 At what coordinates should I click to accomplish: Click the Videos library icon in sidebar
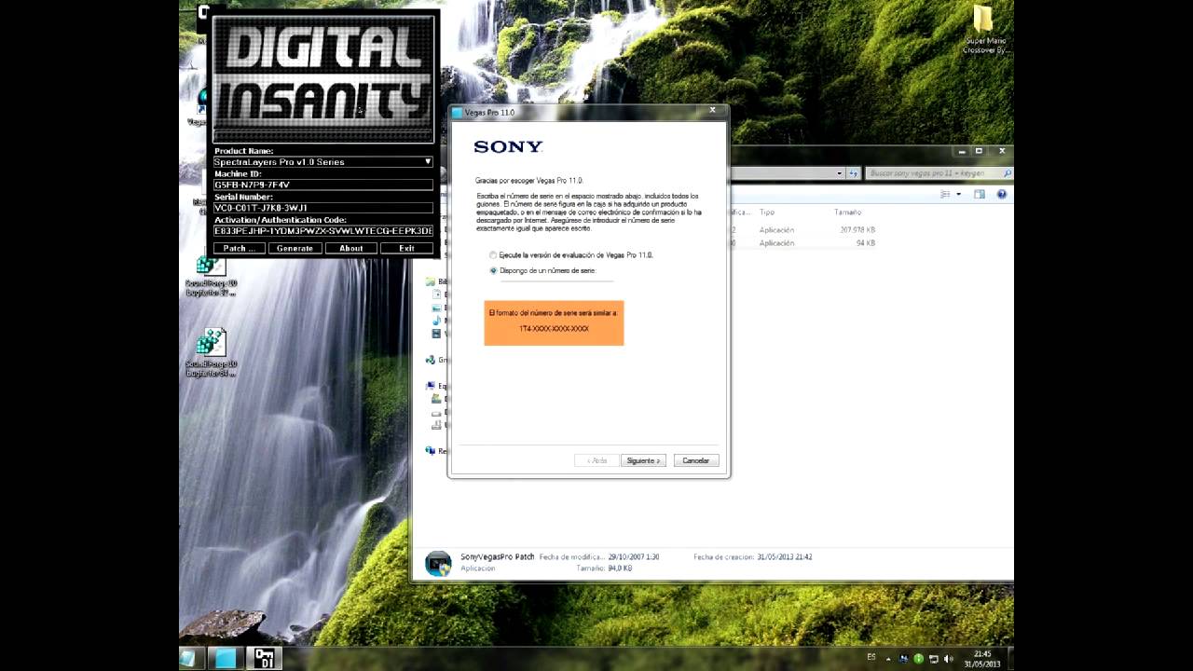pos(436,334)
